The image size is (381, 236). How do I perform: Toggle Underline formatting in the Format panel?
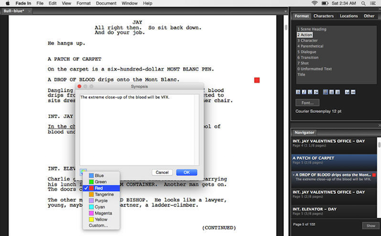pyautogui.click(x=310, y=92)
